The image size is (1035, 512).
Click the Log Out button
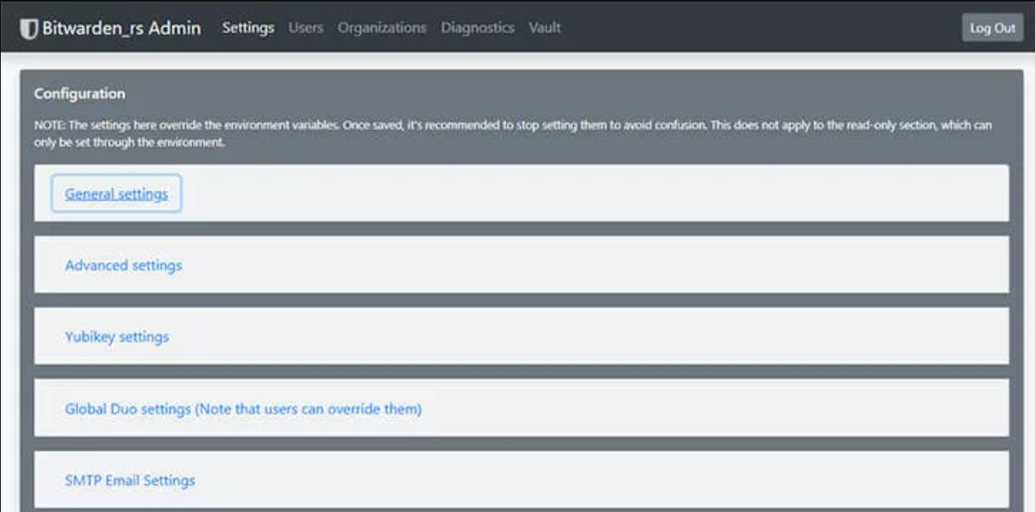click(993, 28)
